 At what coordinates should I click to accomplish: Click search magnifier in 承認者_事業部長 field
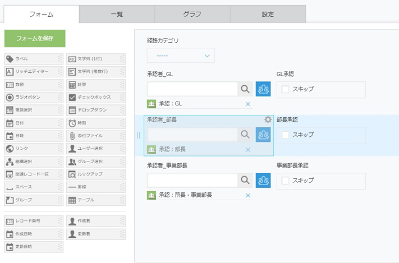click(245, 181)
